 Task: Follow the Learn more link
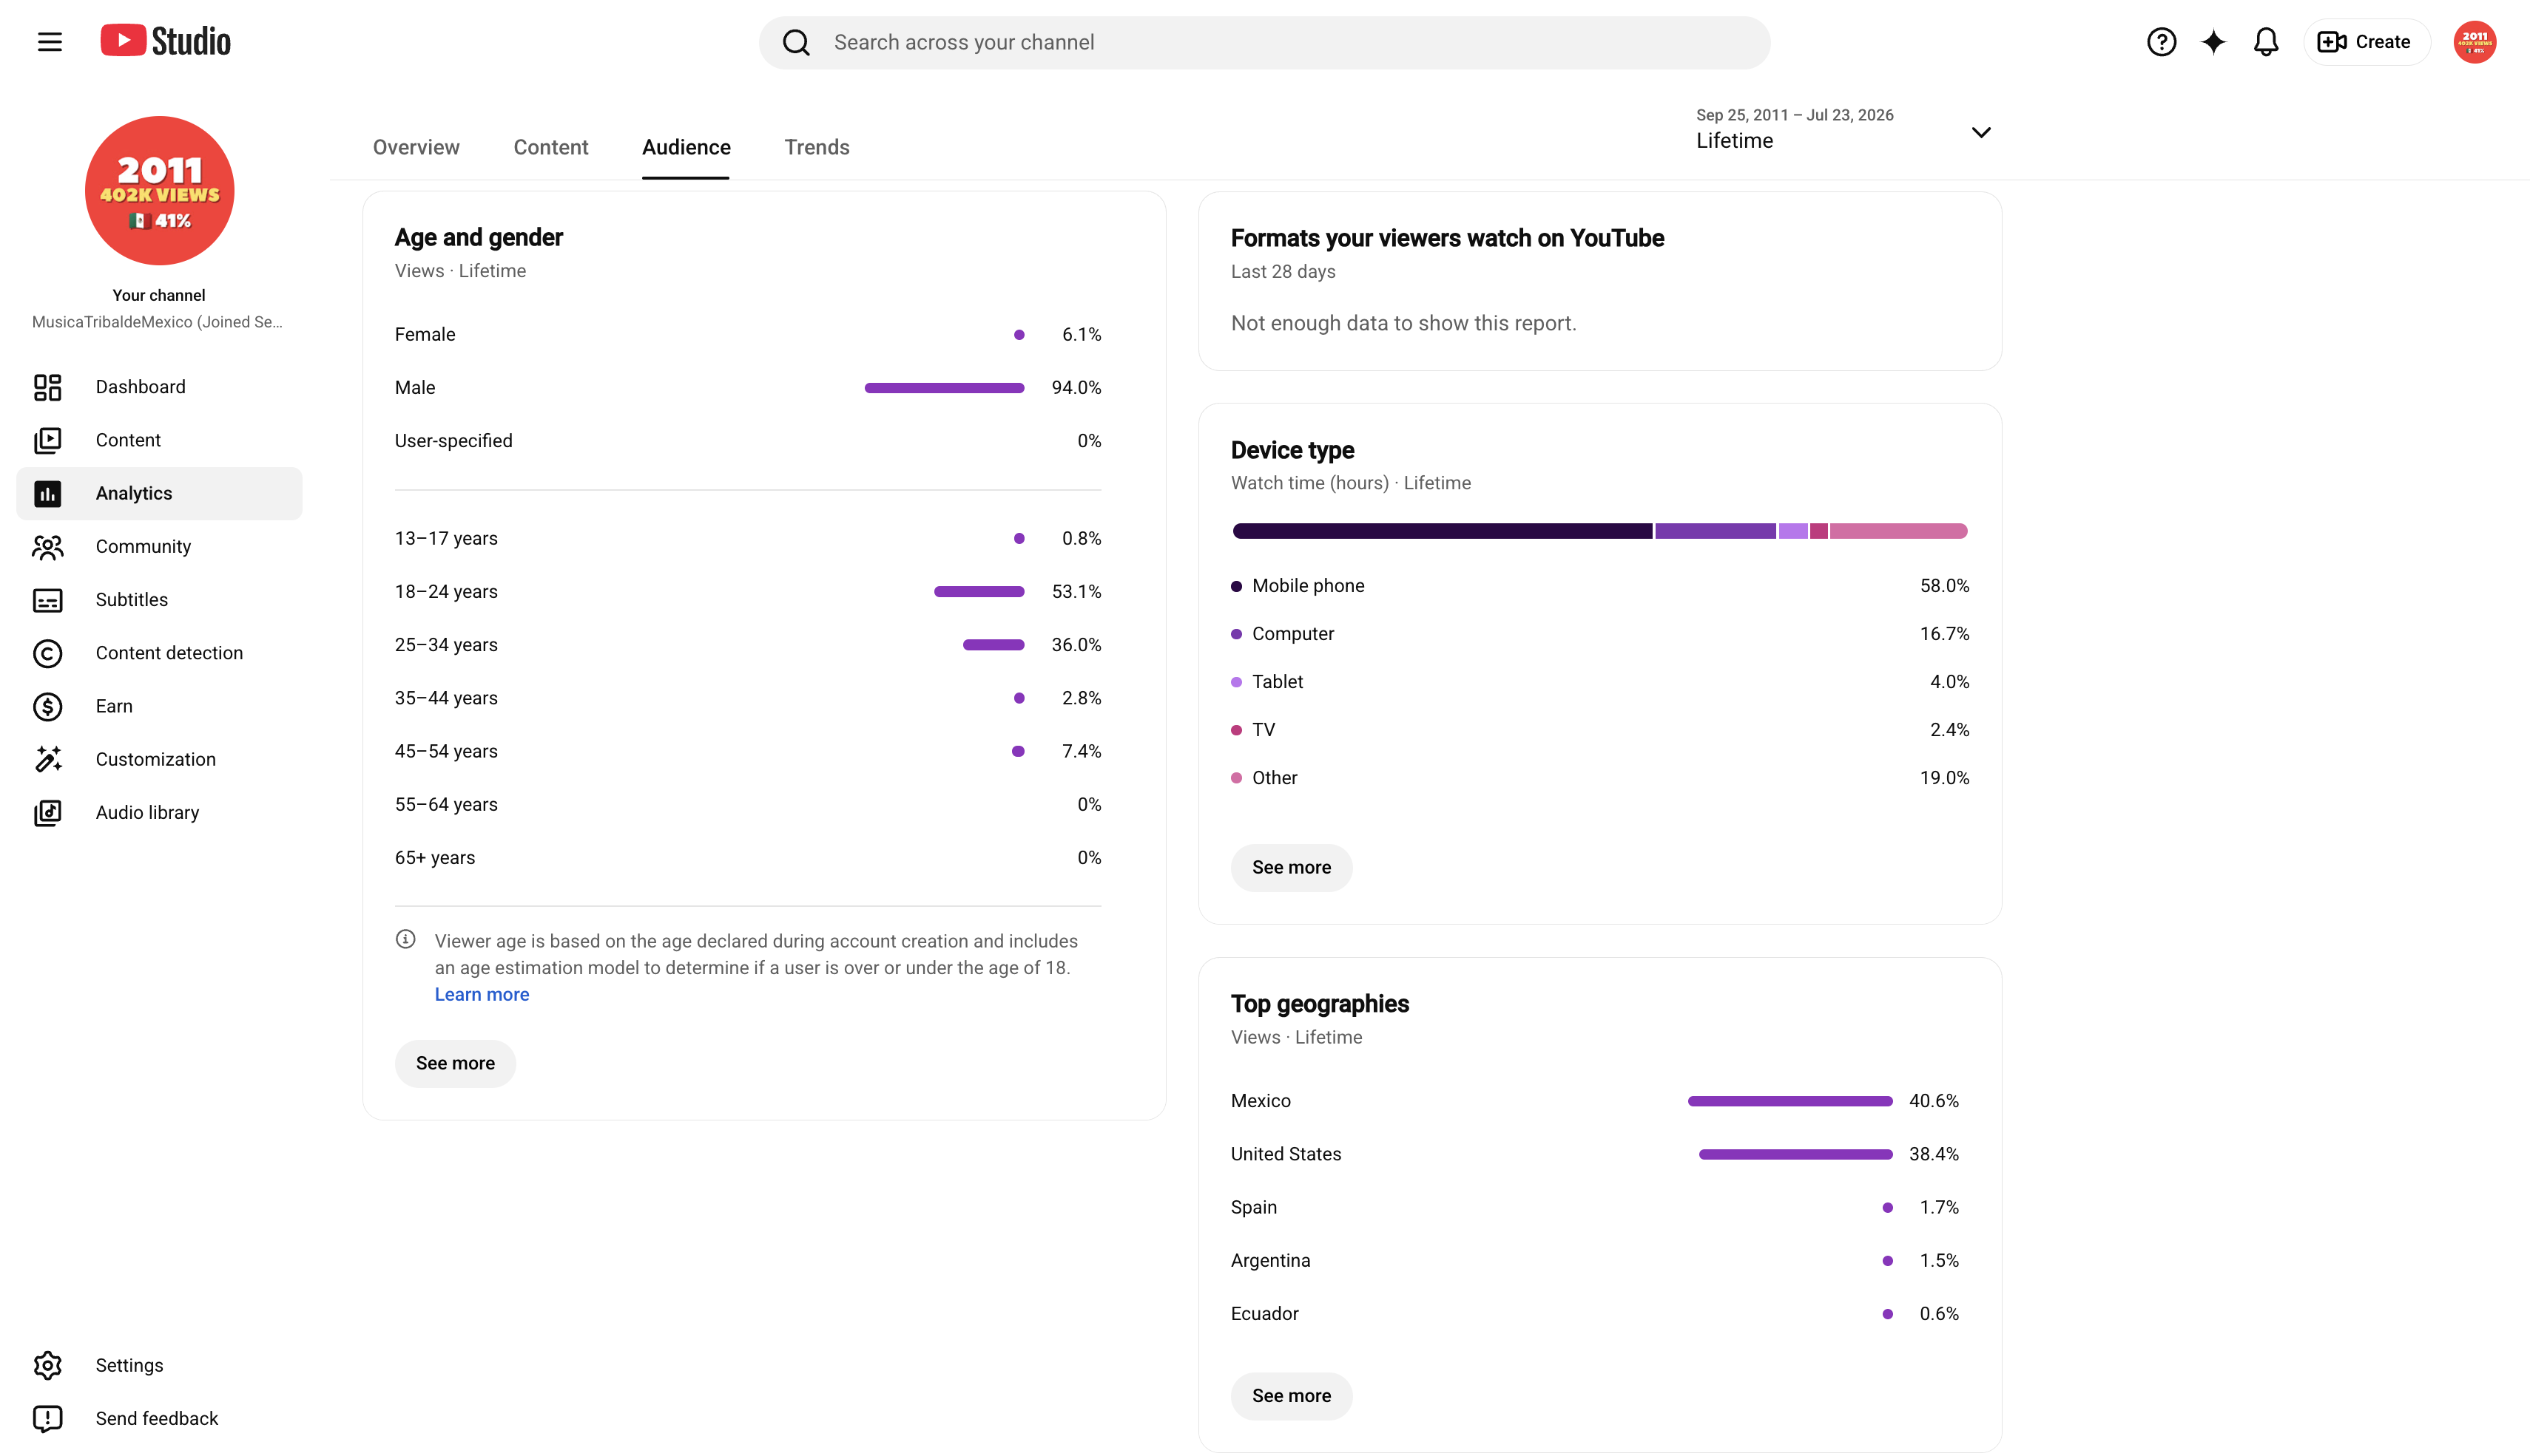[482, 994]
